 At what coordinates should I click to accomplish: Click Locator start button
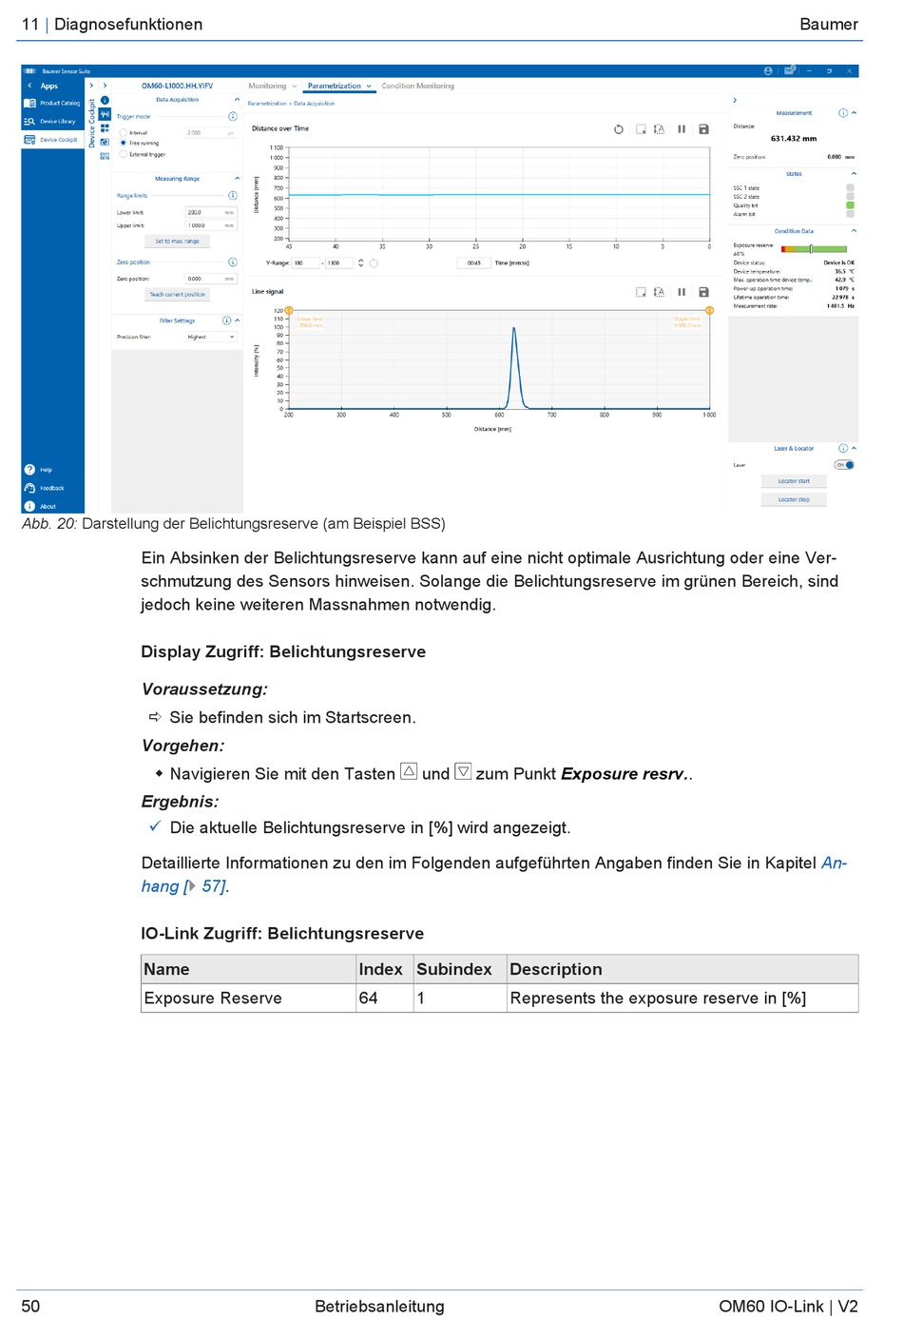(794, 481)
